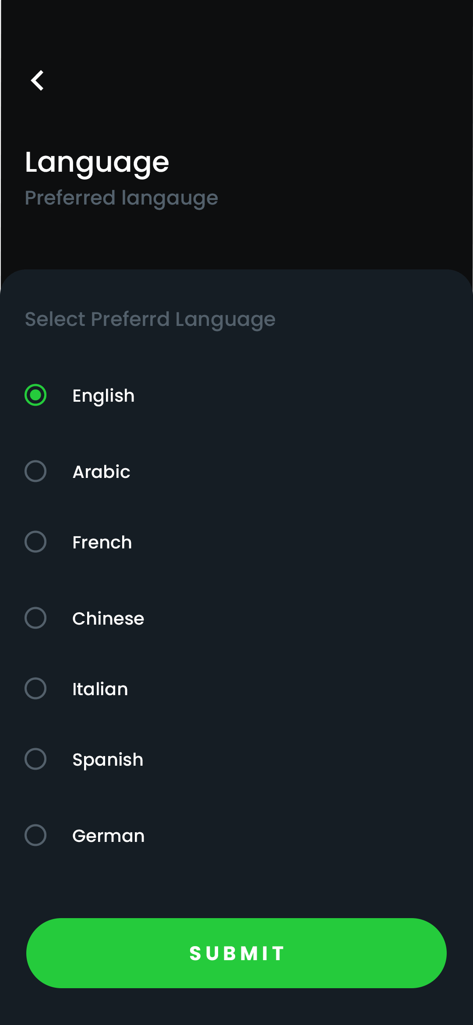The height and width of the screenshot is (1025, 473).
Task: Click the French text label
Action: point(102,543)
